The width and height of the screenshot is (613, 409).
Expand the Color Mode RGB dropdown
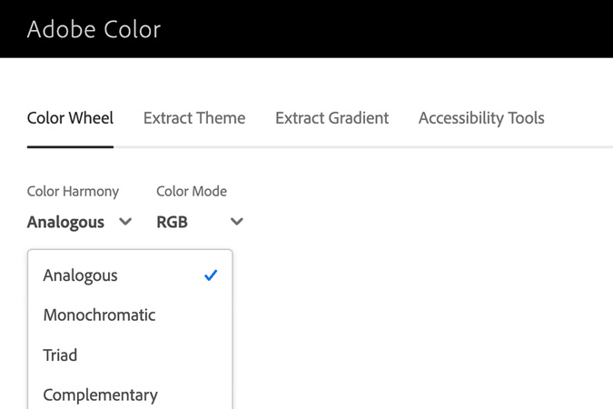pos(200,222)
